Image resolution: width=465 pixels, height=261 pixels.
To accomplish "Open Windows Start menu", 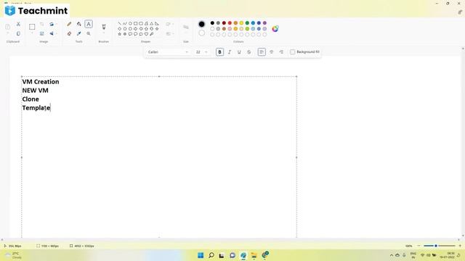I will click(201, 255).
